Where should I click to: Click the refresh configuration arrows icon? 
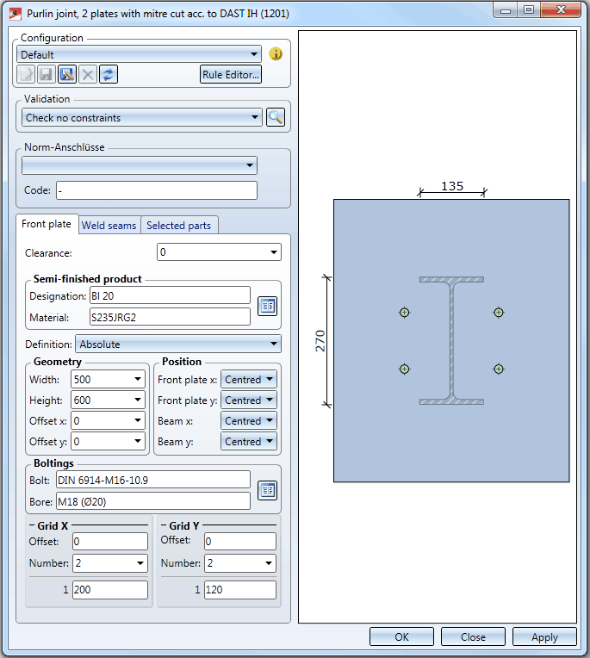(x=109, y=75)
